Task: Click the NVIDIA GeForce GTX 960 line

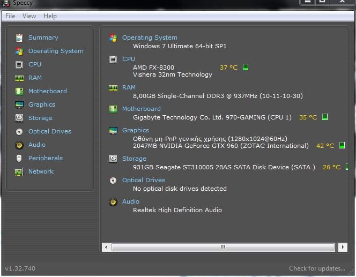Action: (x=221, y=146)
